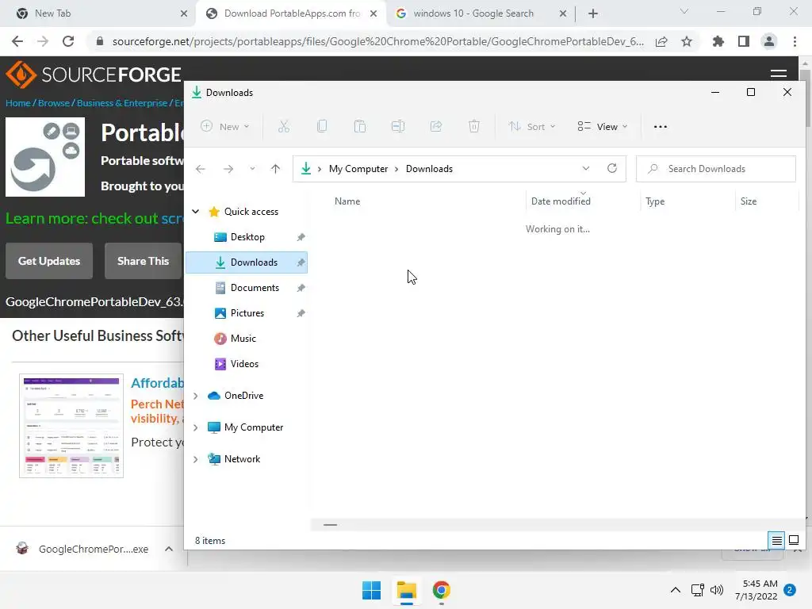Click the Search Downloads field
The height and width of the screenshot is (609, 812).
point(716,169)
